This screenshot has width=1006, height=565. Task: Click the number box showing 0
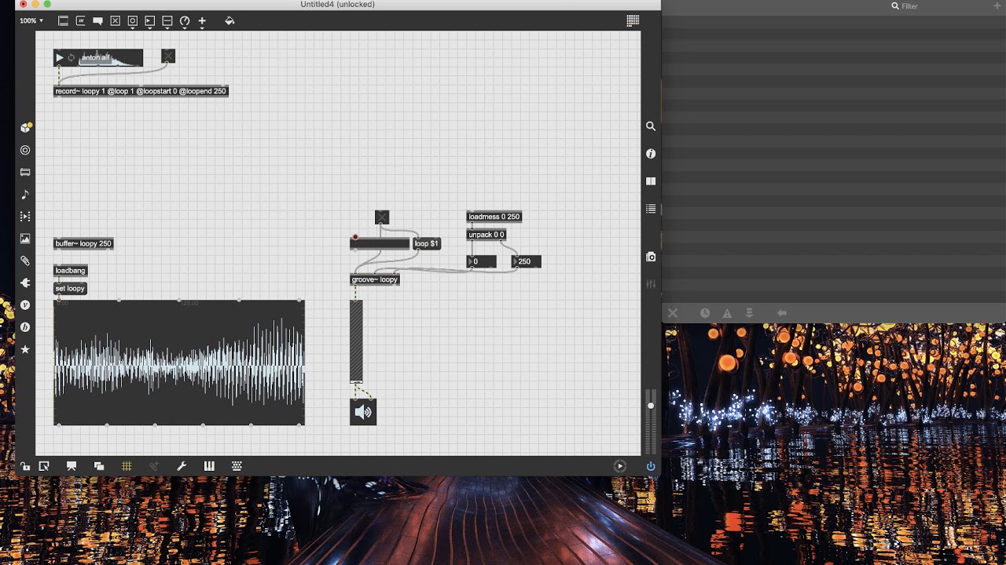[x=482, y=261]
